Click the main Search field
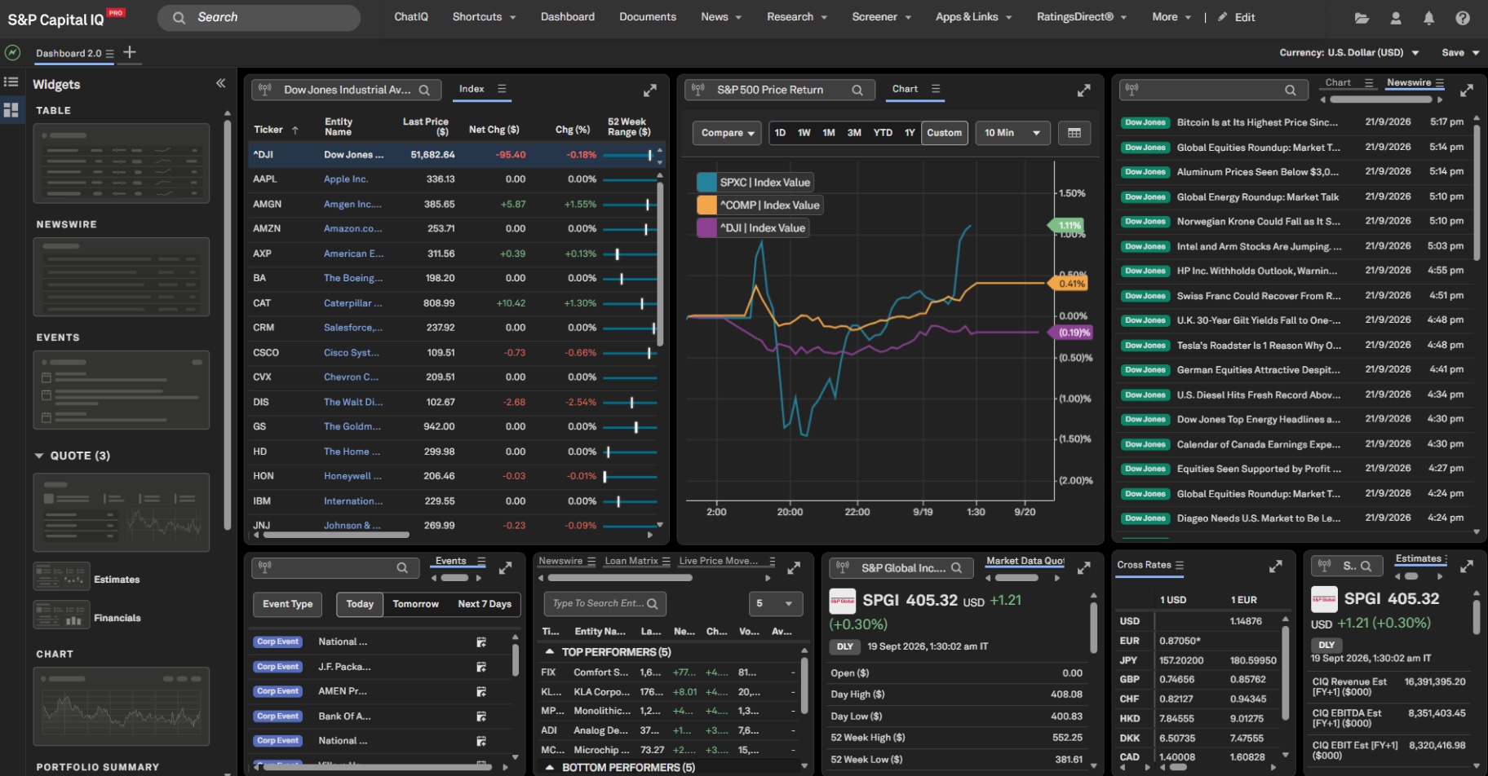 click(259, 17)
